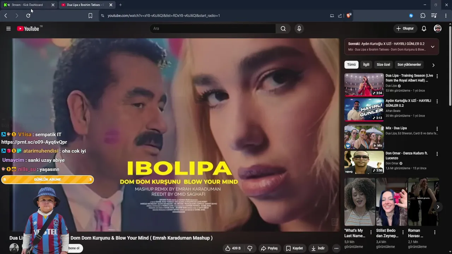Click the site info icon beside the URL
The image size is (452, 254).
[x=102, y=16]
